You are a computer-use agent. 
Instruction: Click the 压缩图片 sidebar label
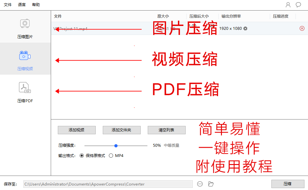(25, 37)
